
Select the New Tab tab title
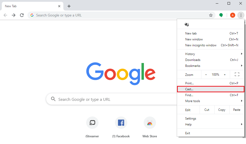coord(11,6)
